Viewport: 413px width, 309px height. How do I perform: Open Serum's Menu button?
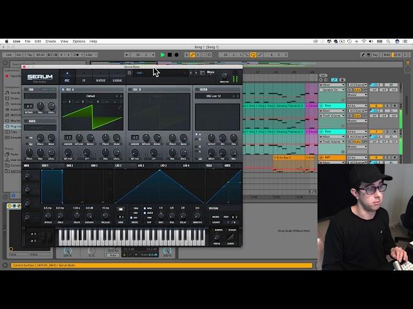[x=210, y=72]
